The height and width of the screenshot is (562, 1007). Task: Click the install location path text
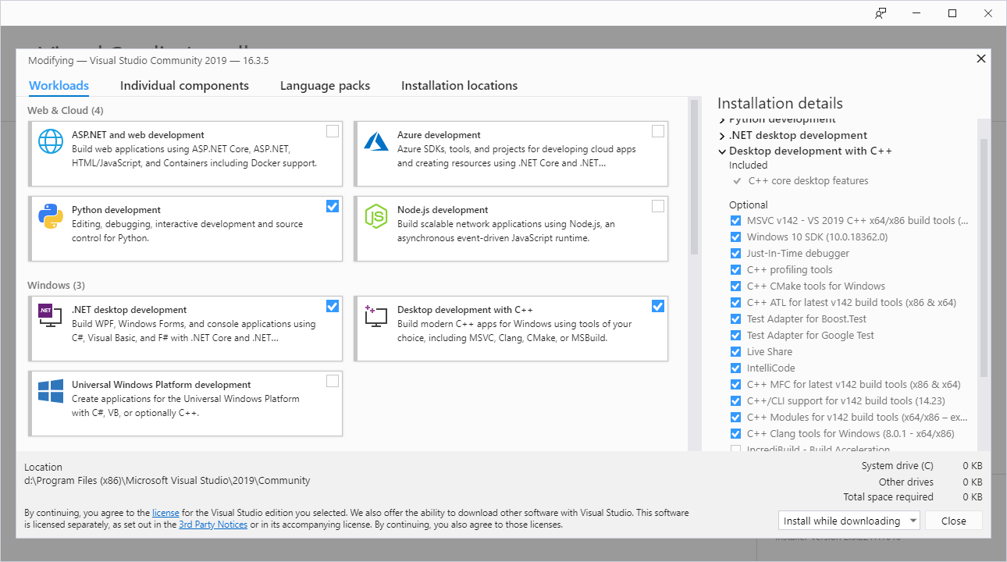coord(167,480)
